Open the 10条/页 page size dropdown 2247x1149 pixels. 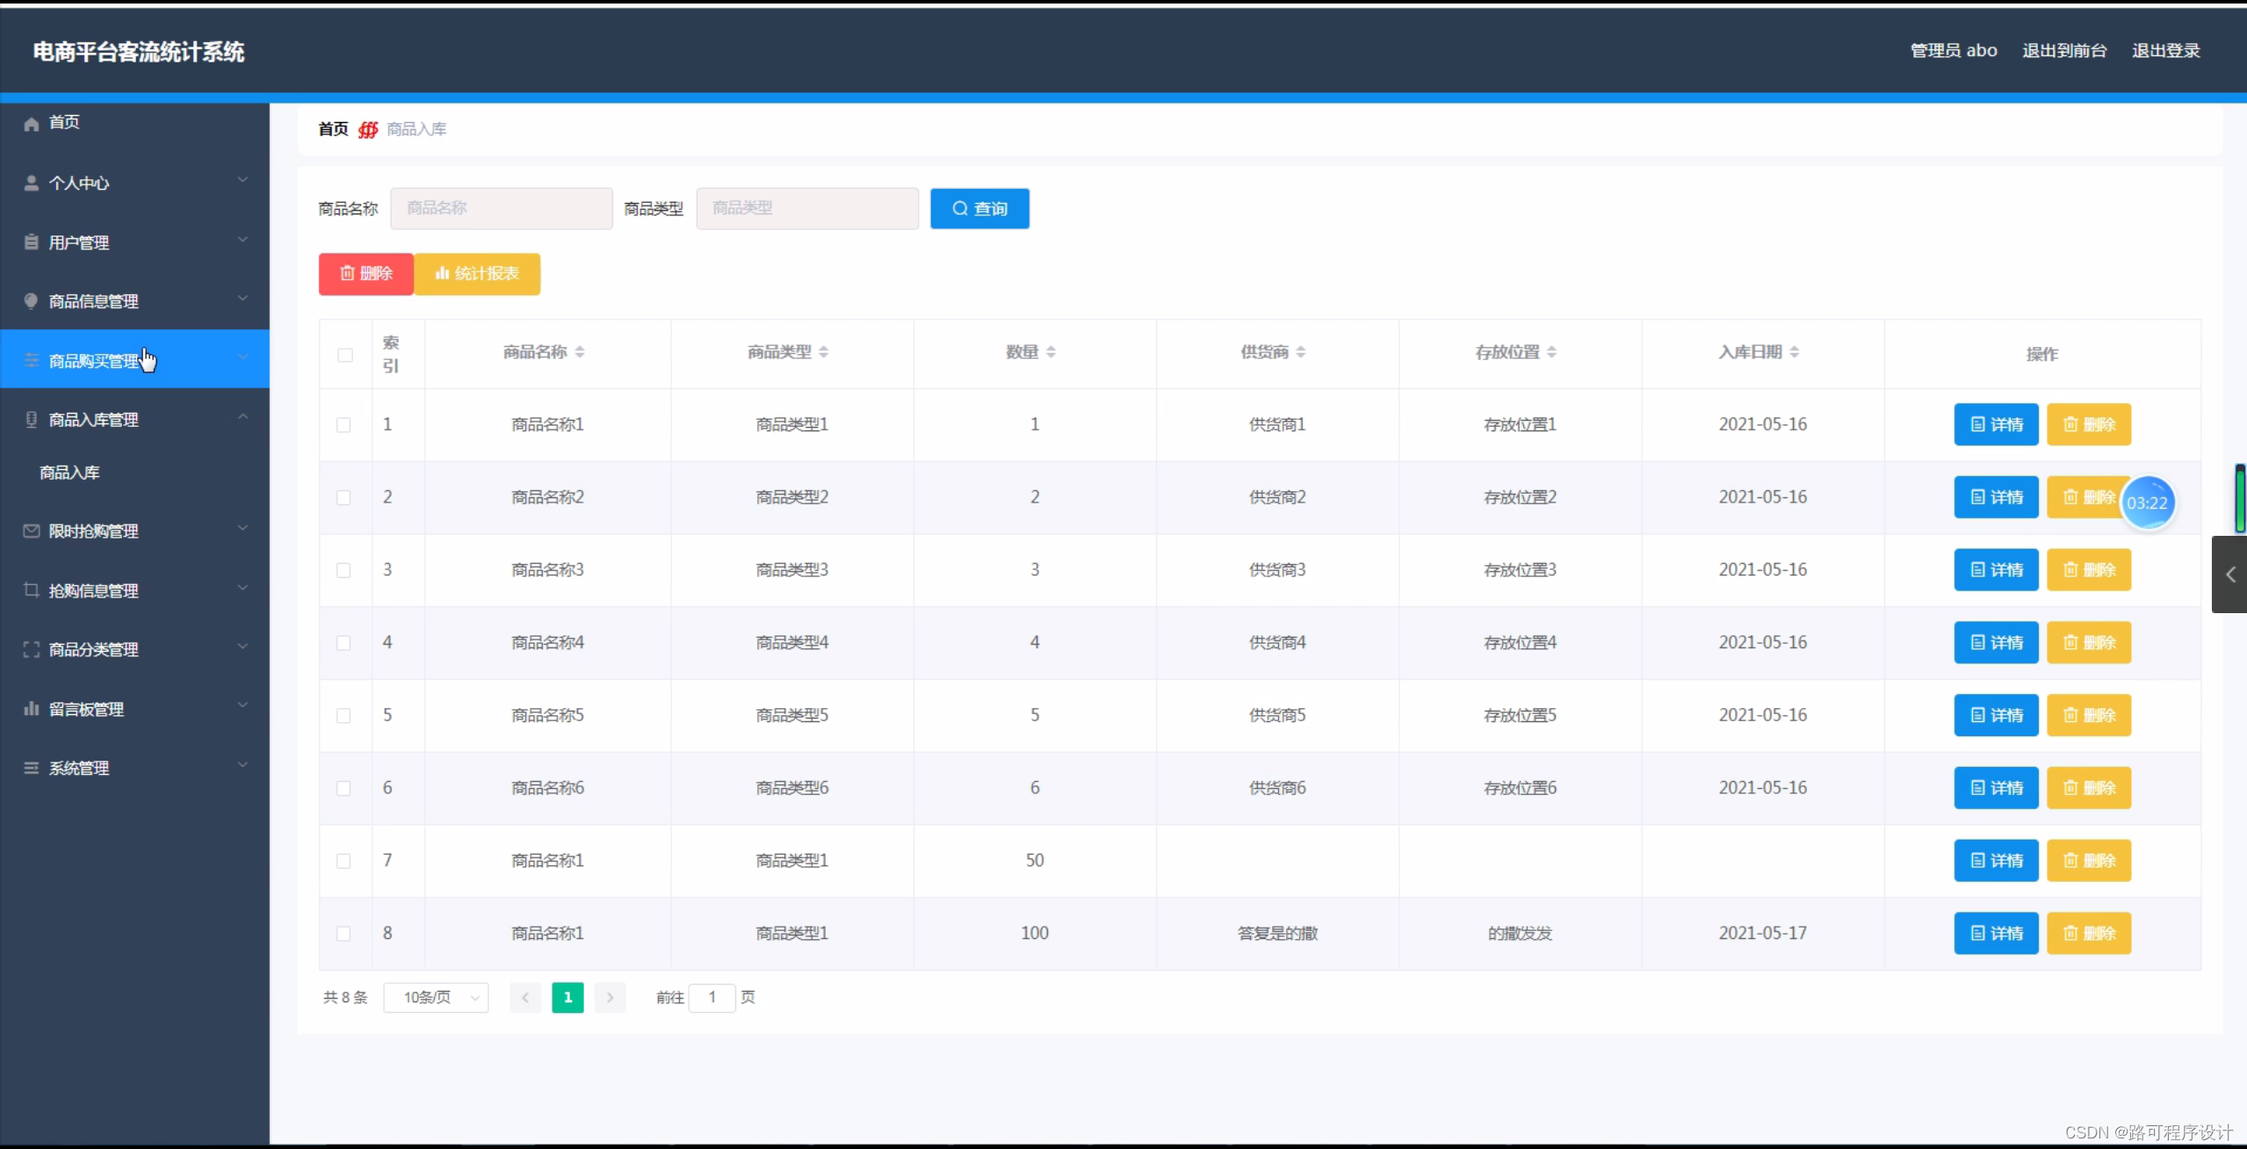click(436, 997)
